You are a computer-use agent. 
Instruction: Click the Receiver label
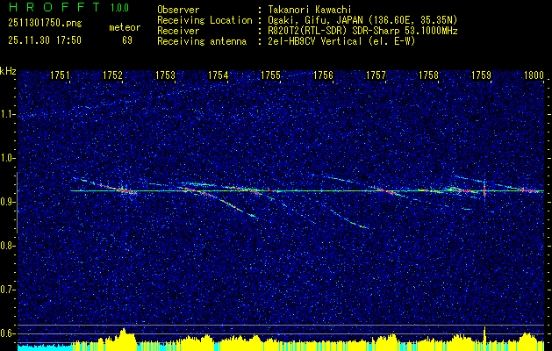click(x=178, y=31)
